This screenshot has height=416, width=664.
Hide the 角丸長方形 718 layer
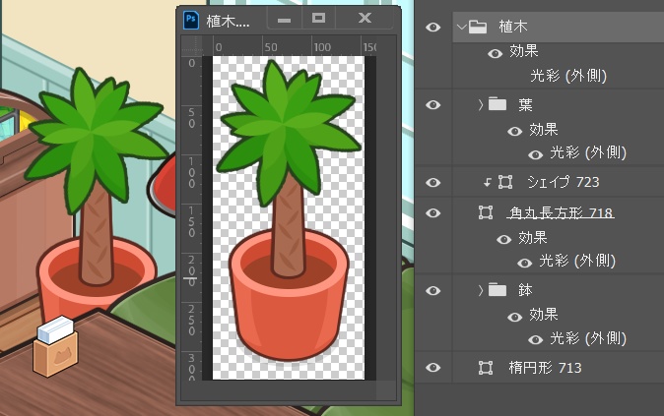[x=432, y=212]
